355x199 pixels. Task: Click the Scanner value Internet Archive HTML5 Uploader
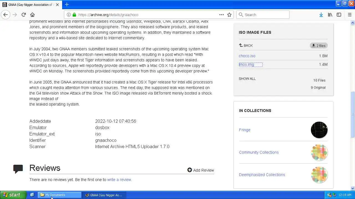132,146
